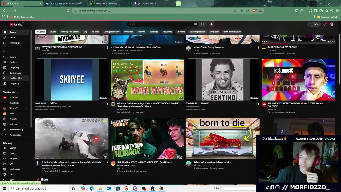Open Shane Smith Law channel link
This screenshot has height=192, width=341.
click(49, 168)
